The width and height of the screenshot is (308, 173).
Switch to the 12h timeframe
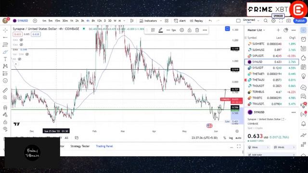tap(100, 21)
